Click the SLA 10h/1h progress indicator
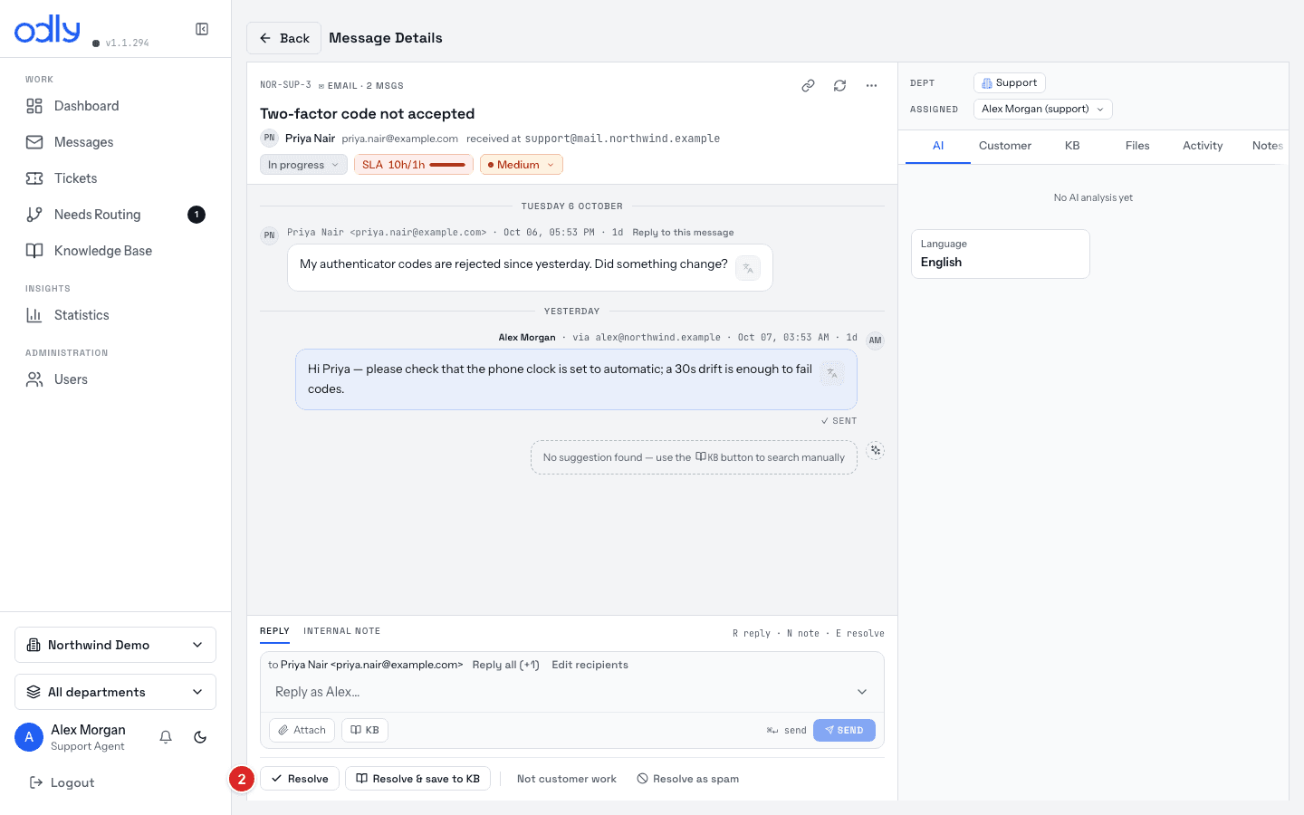This screenshot has width=1304, height=815. pyautogui.click(x=414, y=165)
